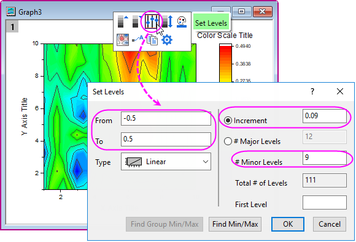This screenshot has height=242, width=356.
Task: Click the Color Scale Title text
Action: point(225,36)
